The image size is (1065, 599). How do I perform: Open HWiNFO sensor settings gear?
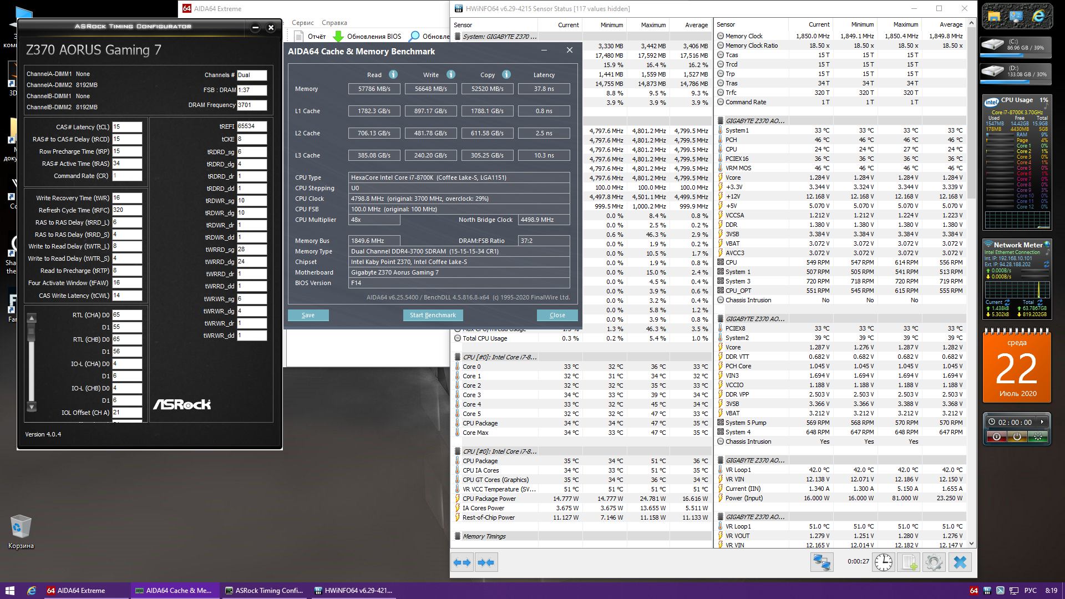pyautogui.click(x=934, y=562)
